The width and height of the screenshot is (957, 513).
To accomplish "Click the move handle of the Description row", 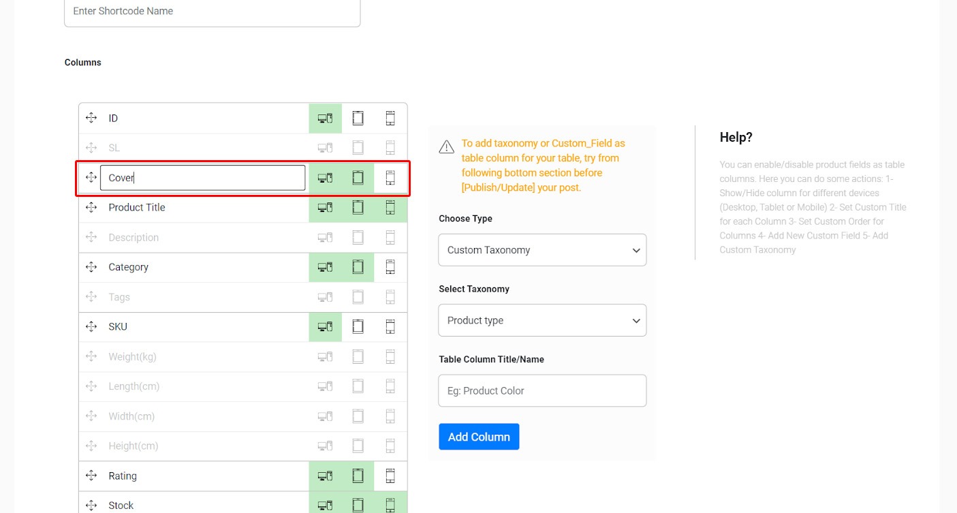I will point(91,237).
